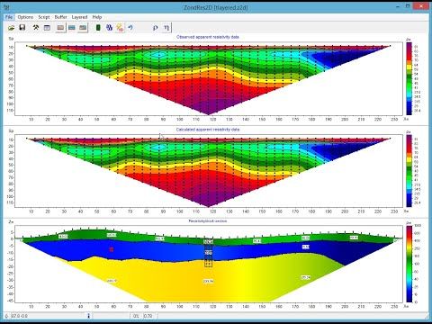Click the blue smoothing beads icon
Screen dimensions: 432x324
(x=109, y=28)
